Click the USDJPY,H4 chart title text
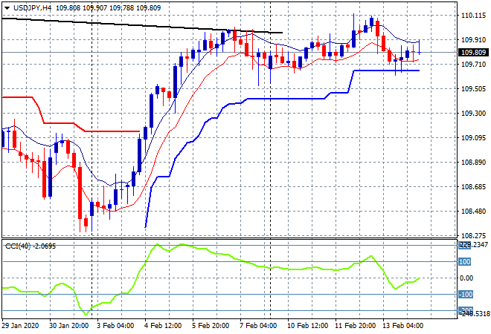Viewport: 491px width, 334px height. [32, 8]
